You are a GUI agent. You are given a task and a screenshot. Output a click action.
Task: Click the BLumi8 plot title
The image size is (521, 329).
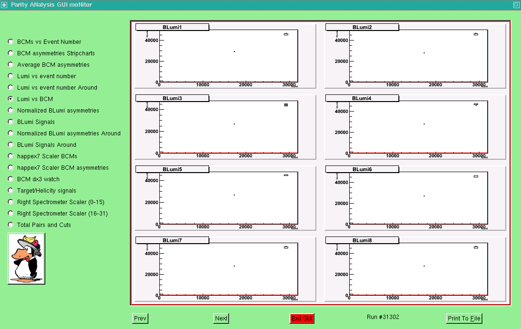click(362, 240)
